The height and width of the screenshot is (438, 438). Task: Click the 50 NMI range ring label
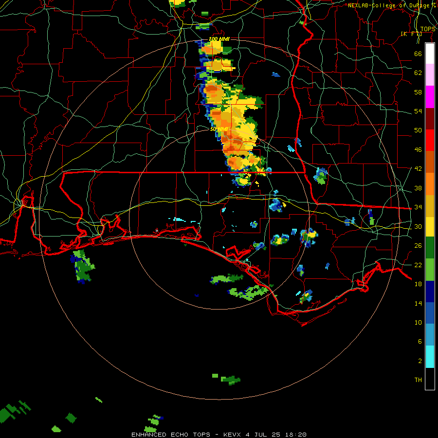click(x=219, y=129)
